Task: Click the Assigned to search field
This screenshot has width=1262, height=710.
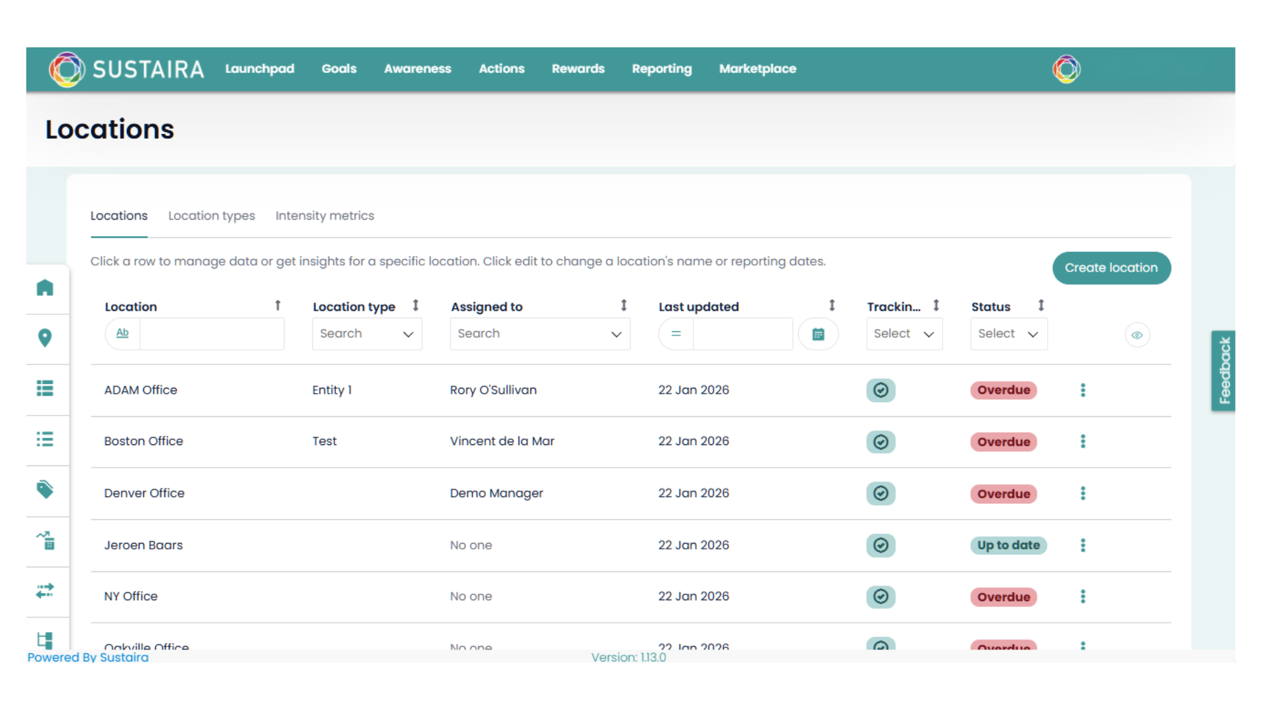Action: click(540, 333)
